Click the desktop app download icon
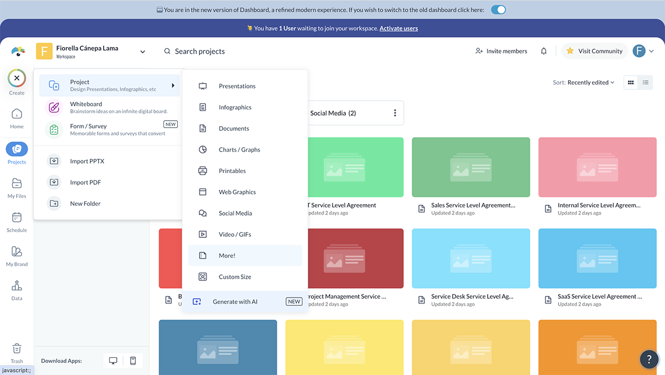665x375 pixels. pos(114,361)
